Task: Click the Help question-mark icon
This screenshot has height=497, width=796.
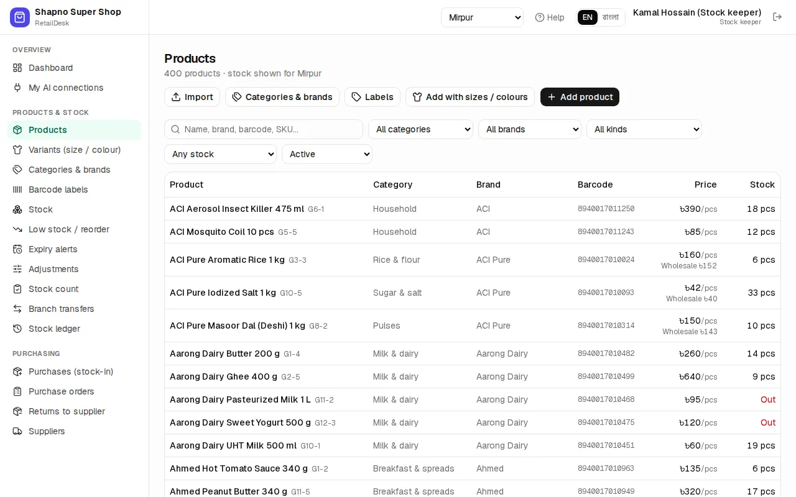Action: coord(540,17)
